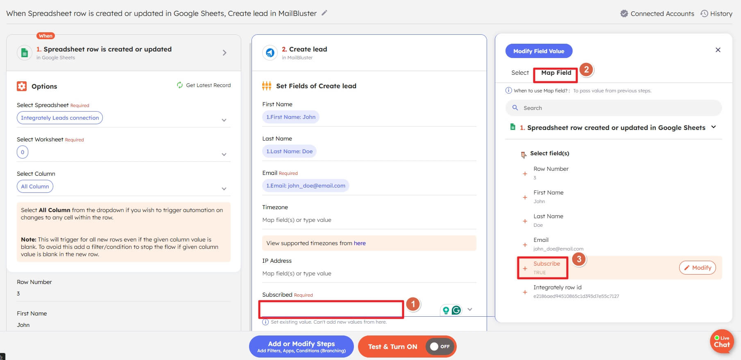
Task: Click the Google Sheets icon in trigger step
Action: (25, 53)
